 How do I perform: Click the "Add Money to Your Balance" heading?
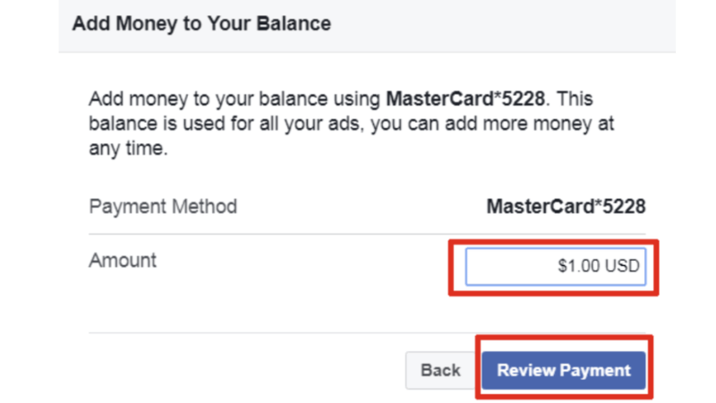(201, 23)
